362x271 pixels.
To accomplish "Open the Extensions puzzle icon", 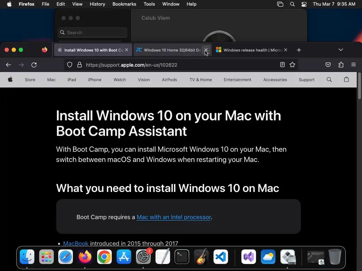I will pos(341,65).
